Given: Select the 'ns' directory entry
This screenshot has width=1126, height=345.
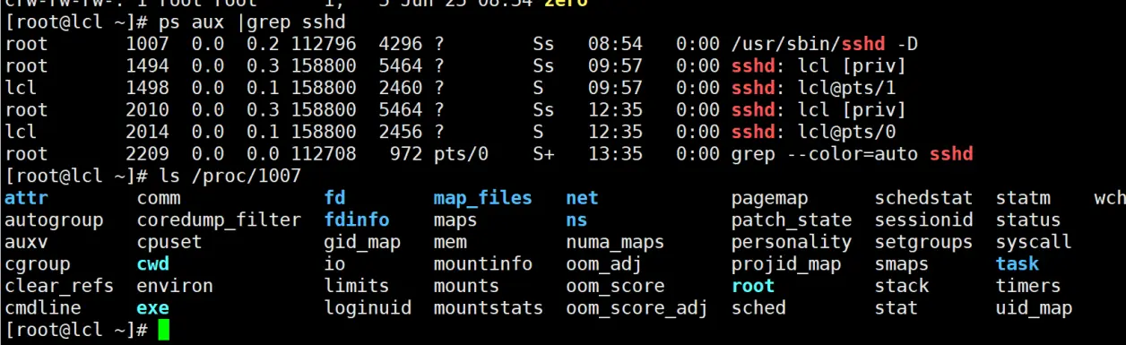Looking at the screenshot, I should [x=576, y=220].
